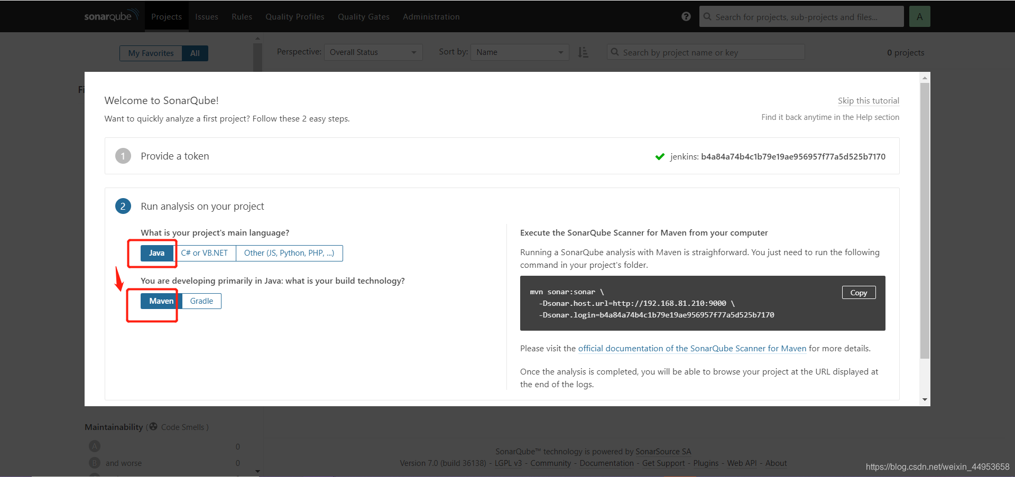Click the filter sidebar scroll-down arrow
This screenshot has width=1015, height=477.
tap(257, 471)
